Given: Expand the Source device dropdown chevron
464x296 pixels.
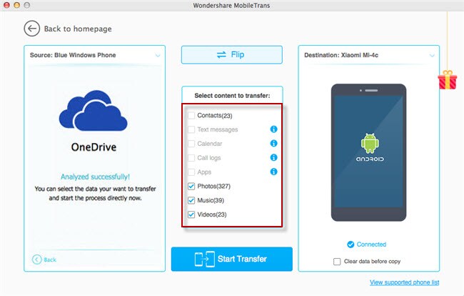Looking at the screenshot, I should (158, 55).
